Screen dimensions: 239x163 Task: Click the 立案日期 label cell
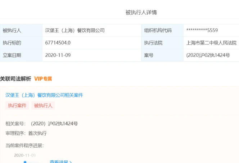[21, 55]
